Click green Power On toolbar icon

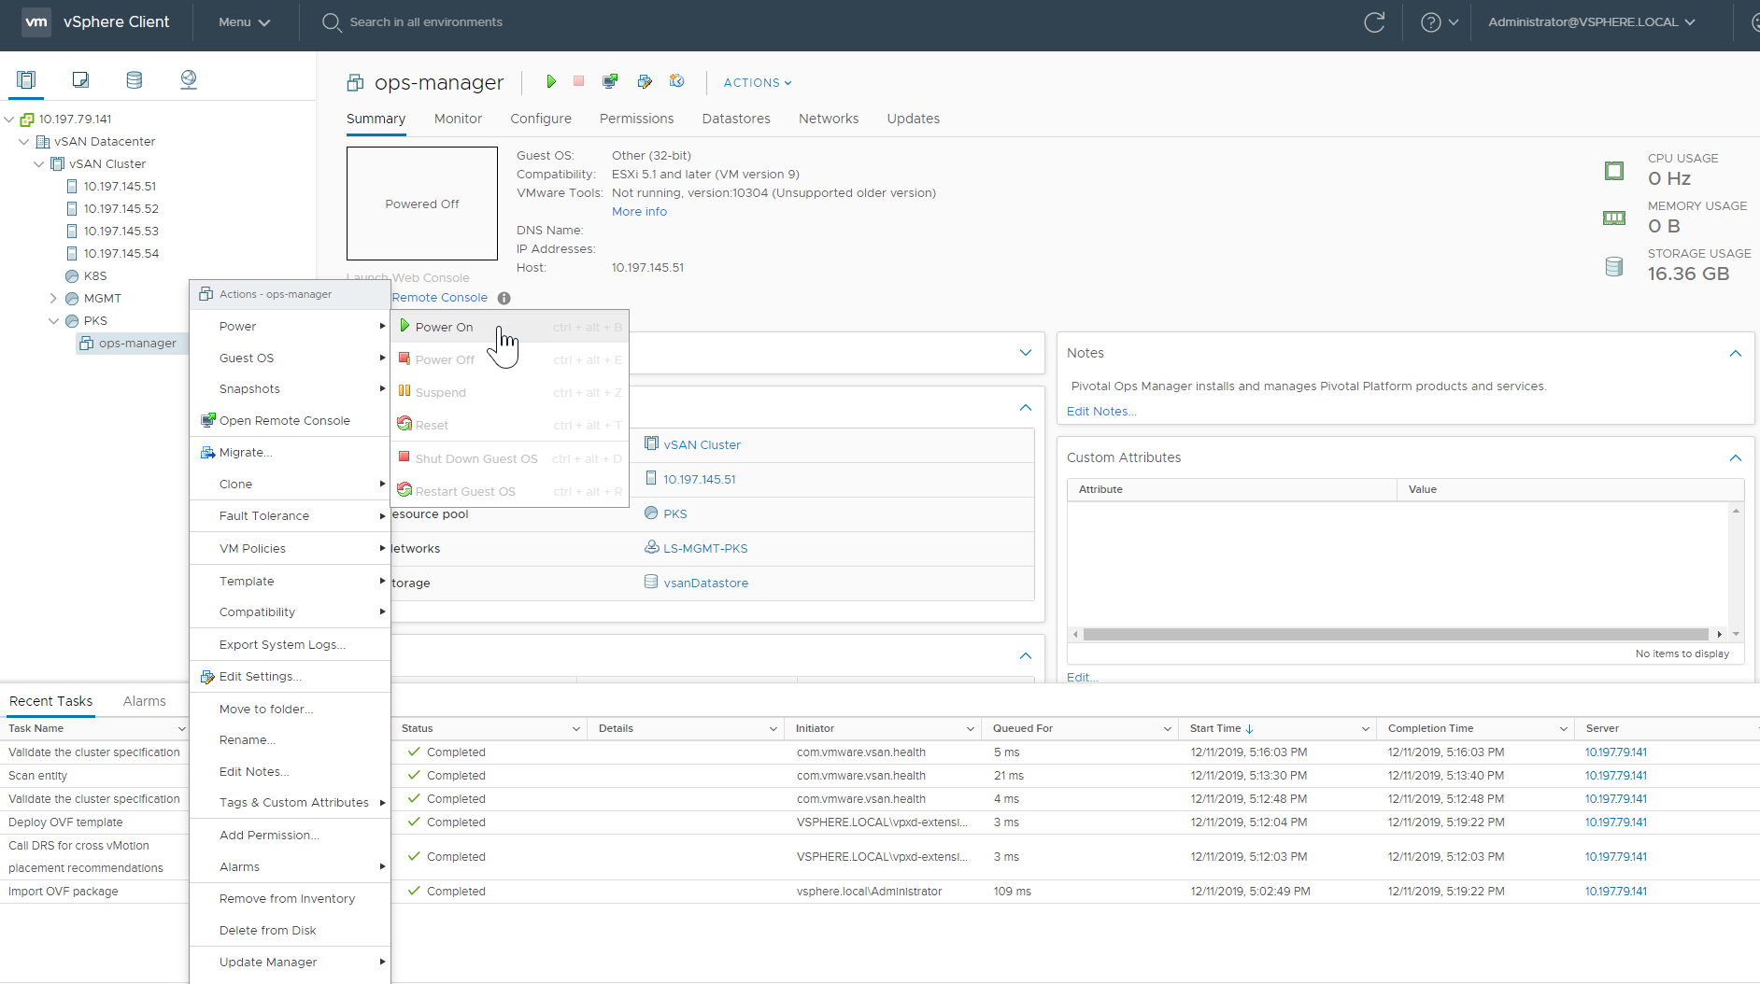(551, 82)
